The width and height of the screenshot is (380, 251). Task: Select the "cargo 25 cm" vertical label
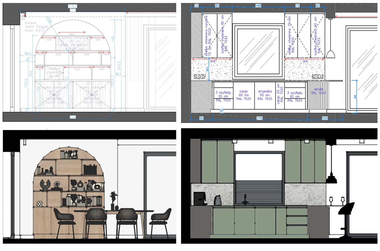coord(278,94)
